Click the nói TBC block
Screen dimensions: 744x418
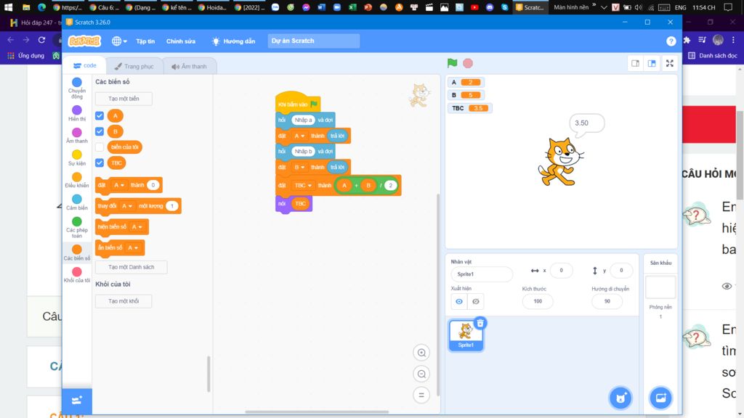pos(294,204)
